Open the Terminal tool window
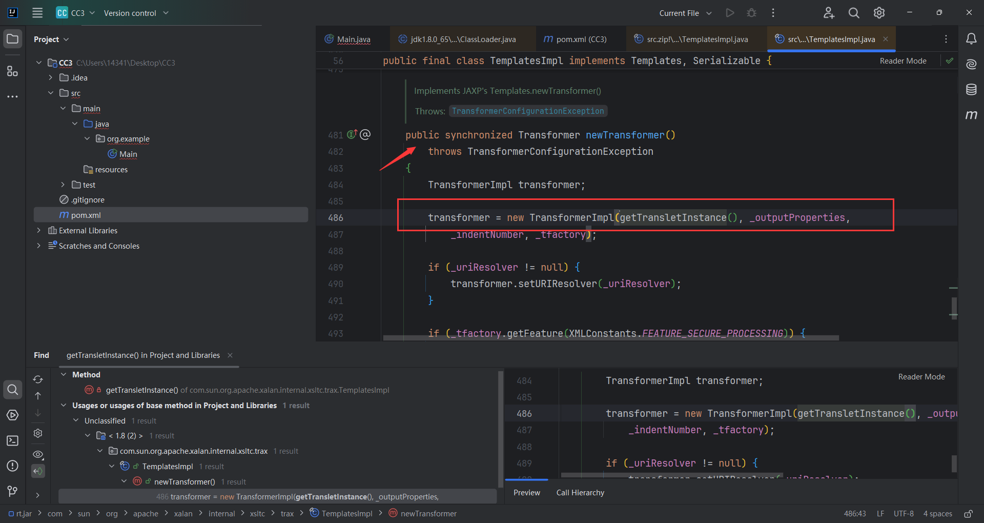The height and width of the screenshot is (523, 984). (13, 440)
